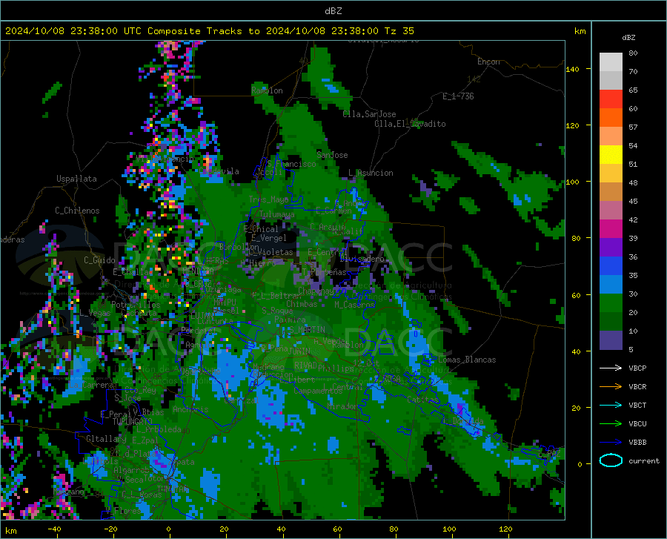Click the '140' y-axis tick label
Screen dimensions: 667x539
[x=573, y=69]
